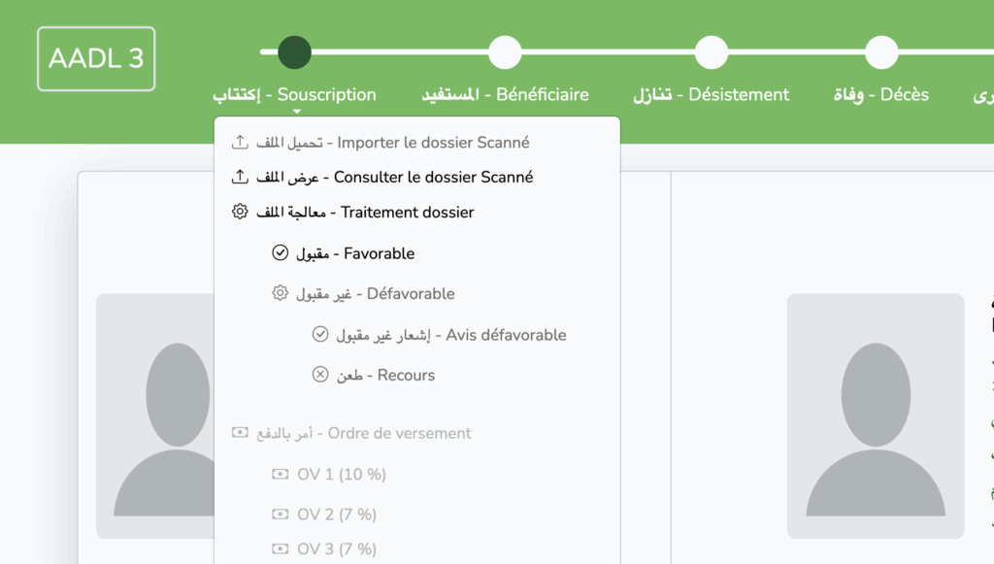Click the upload icon beside Consulter le dossier Scanné

[x=240, y=178]
